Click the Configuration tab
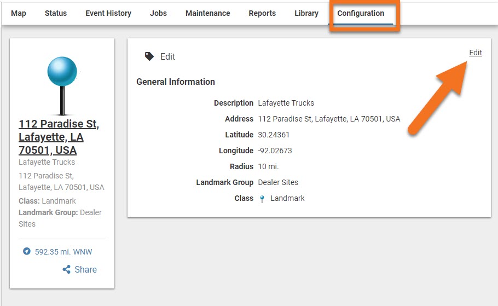The image size is (498, 306). [x=361, y=13]
